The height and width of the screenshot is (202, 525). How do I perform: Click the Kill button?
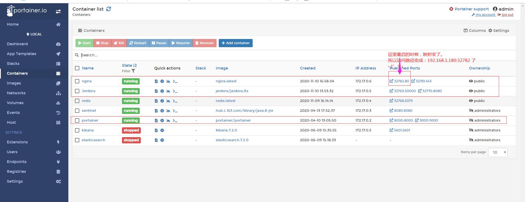point(119,43)
